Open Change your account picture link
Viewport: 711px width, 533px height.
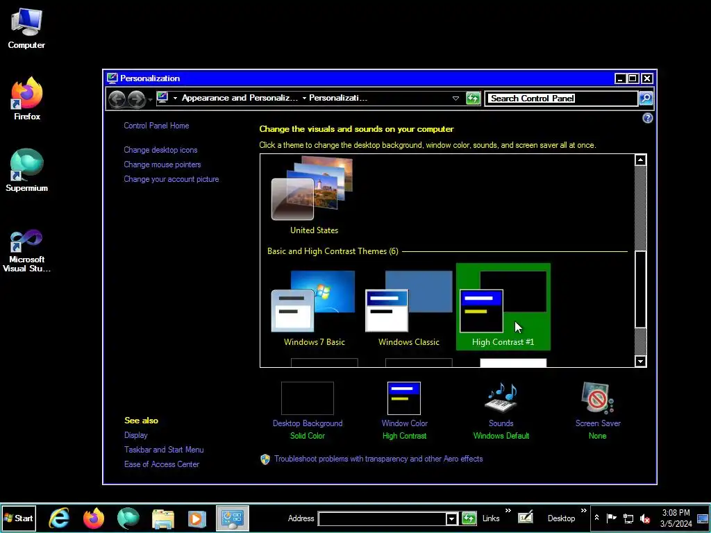click(172, 179)
